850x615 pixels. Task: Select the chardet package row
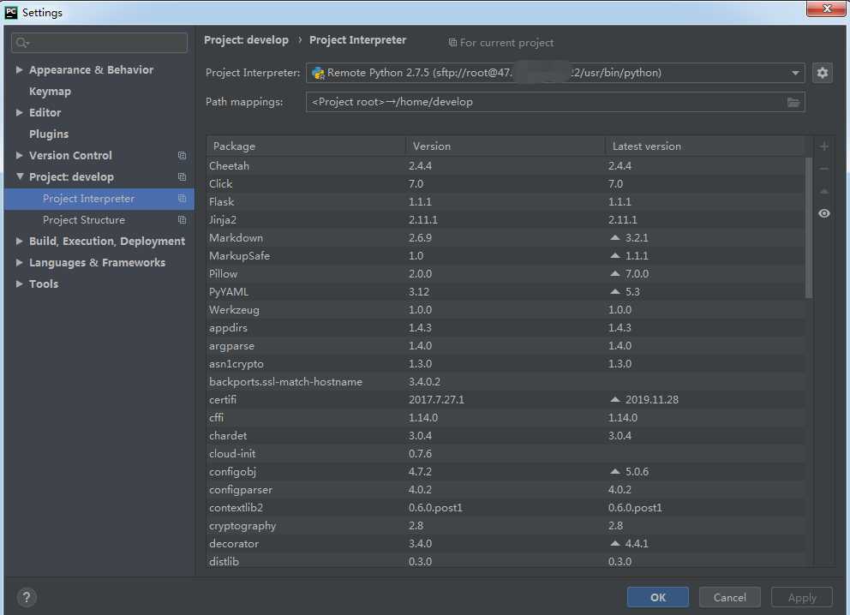[506, 435]
